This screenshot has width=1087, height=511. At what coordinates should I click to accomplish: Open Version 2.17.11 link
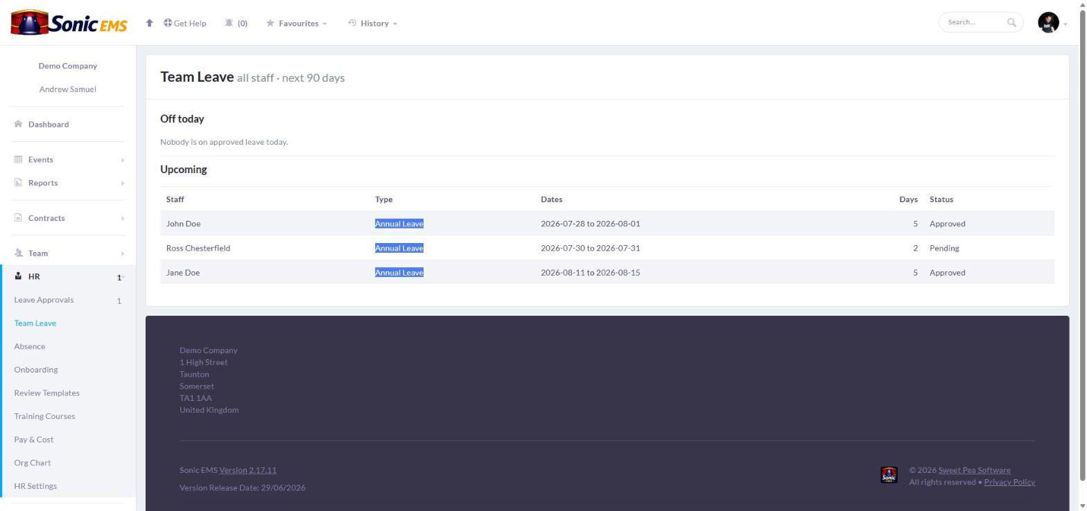[247, 470]
